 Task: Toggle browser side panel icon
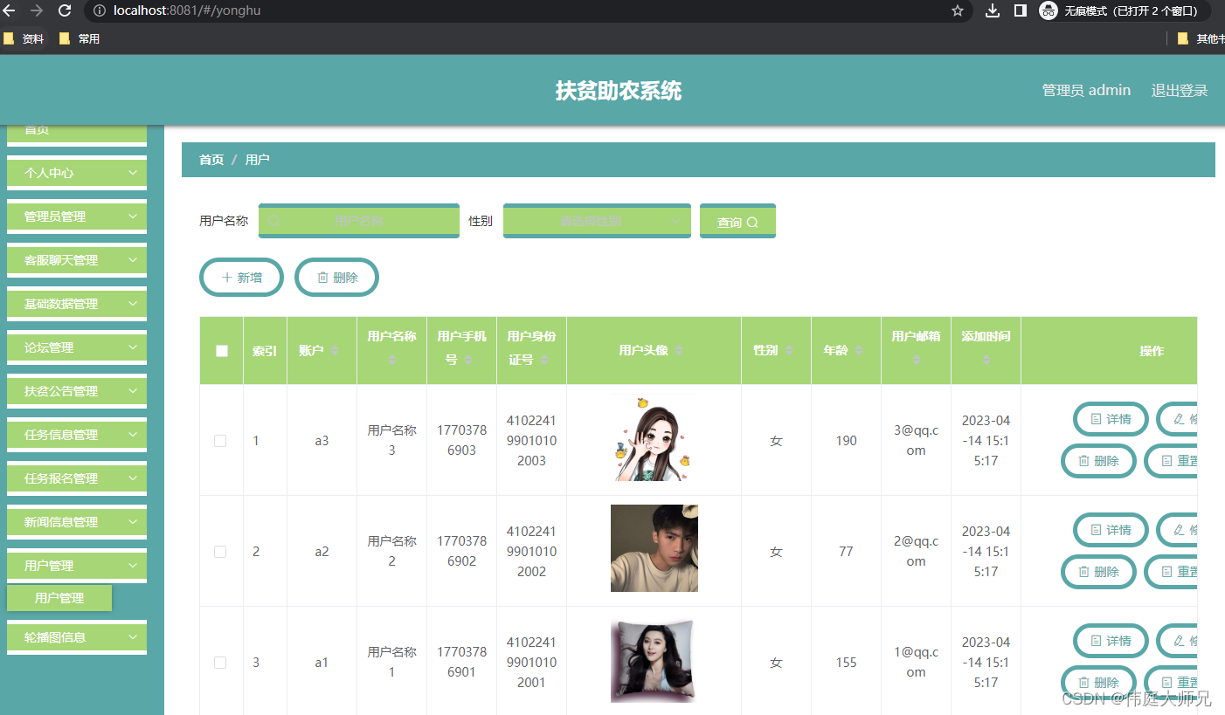pyautogui.click(x=1020, y=10)
